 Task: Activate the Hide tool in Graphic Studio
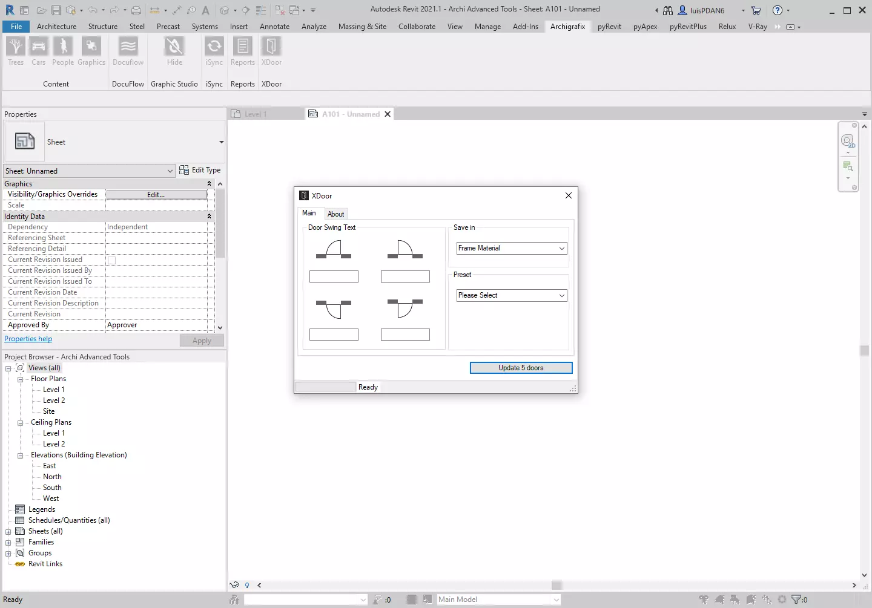(x=174, y=52)
